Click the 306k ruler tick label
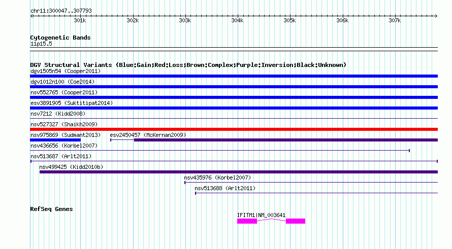Image resolution: width=452 pixels, height=249 pixels. point(342,20)
